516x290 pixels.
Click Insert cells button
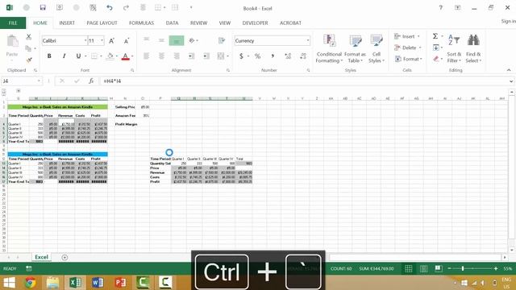pos(407,36)
